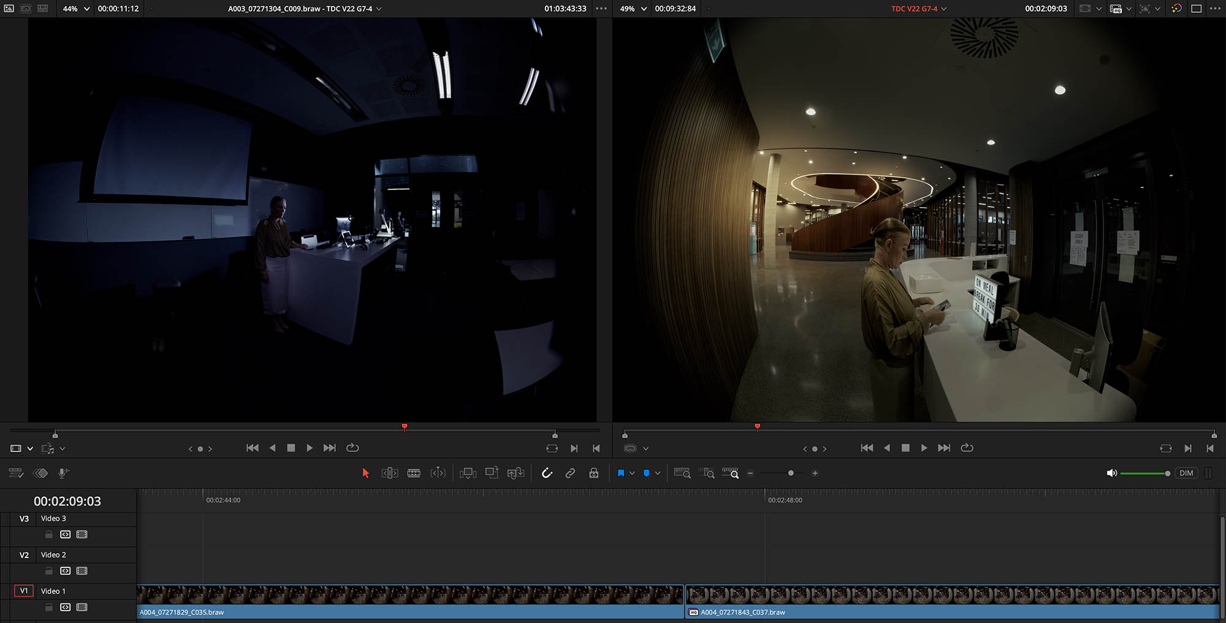Viewport: 1226px width, 623px height.
Task: Expand the blue flag color dropdown
Action: click(632, 473)
